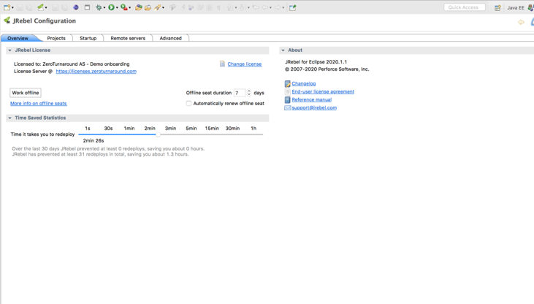
Task: Open the dropdown beside the red toolbox run icon
Action: click(x=130, y=7)
